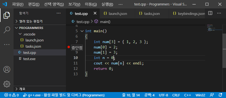The image size is (226, 98).
Task: Change indentation via 공백: 4
Action: point(149,95)
